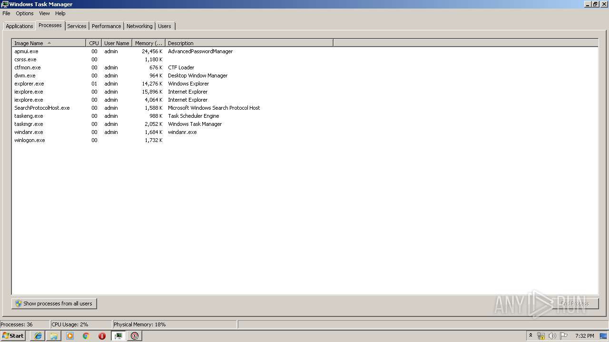
Task: Click the 24,456 K memory value
Action: point(152,51)
